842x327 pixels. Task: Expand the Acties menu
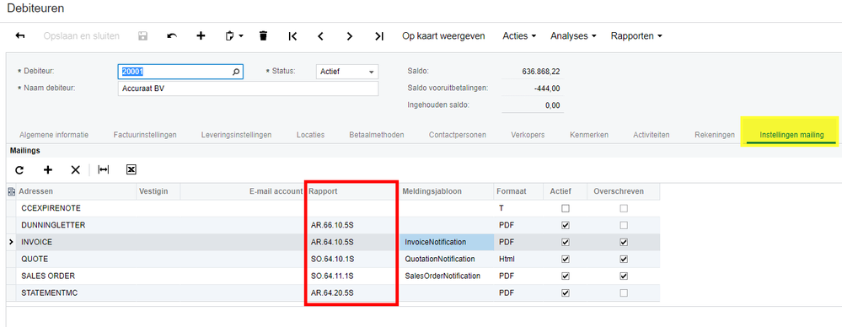click(519, 36)
